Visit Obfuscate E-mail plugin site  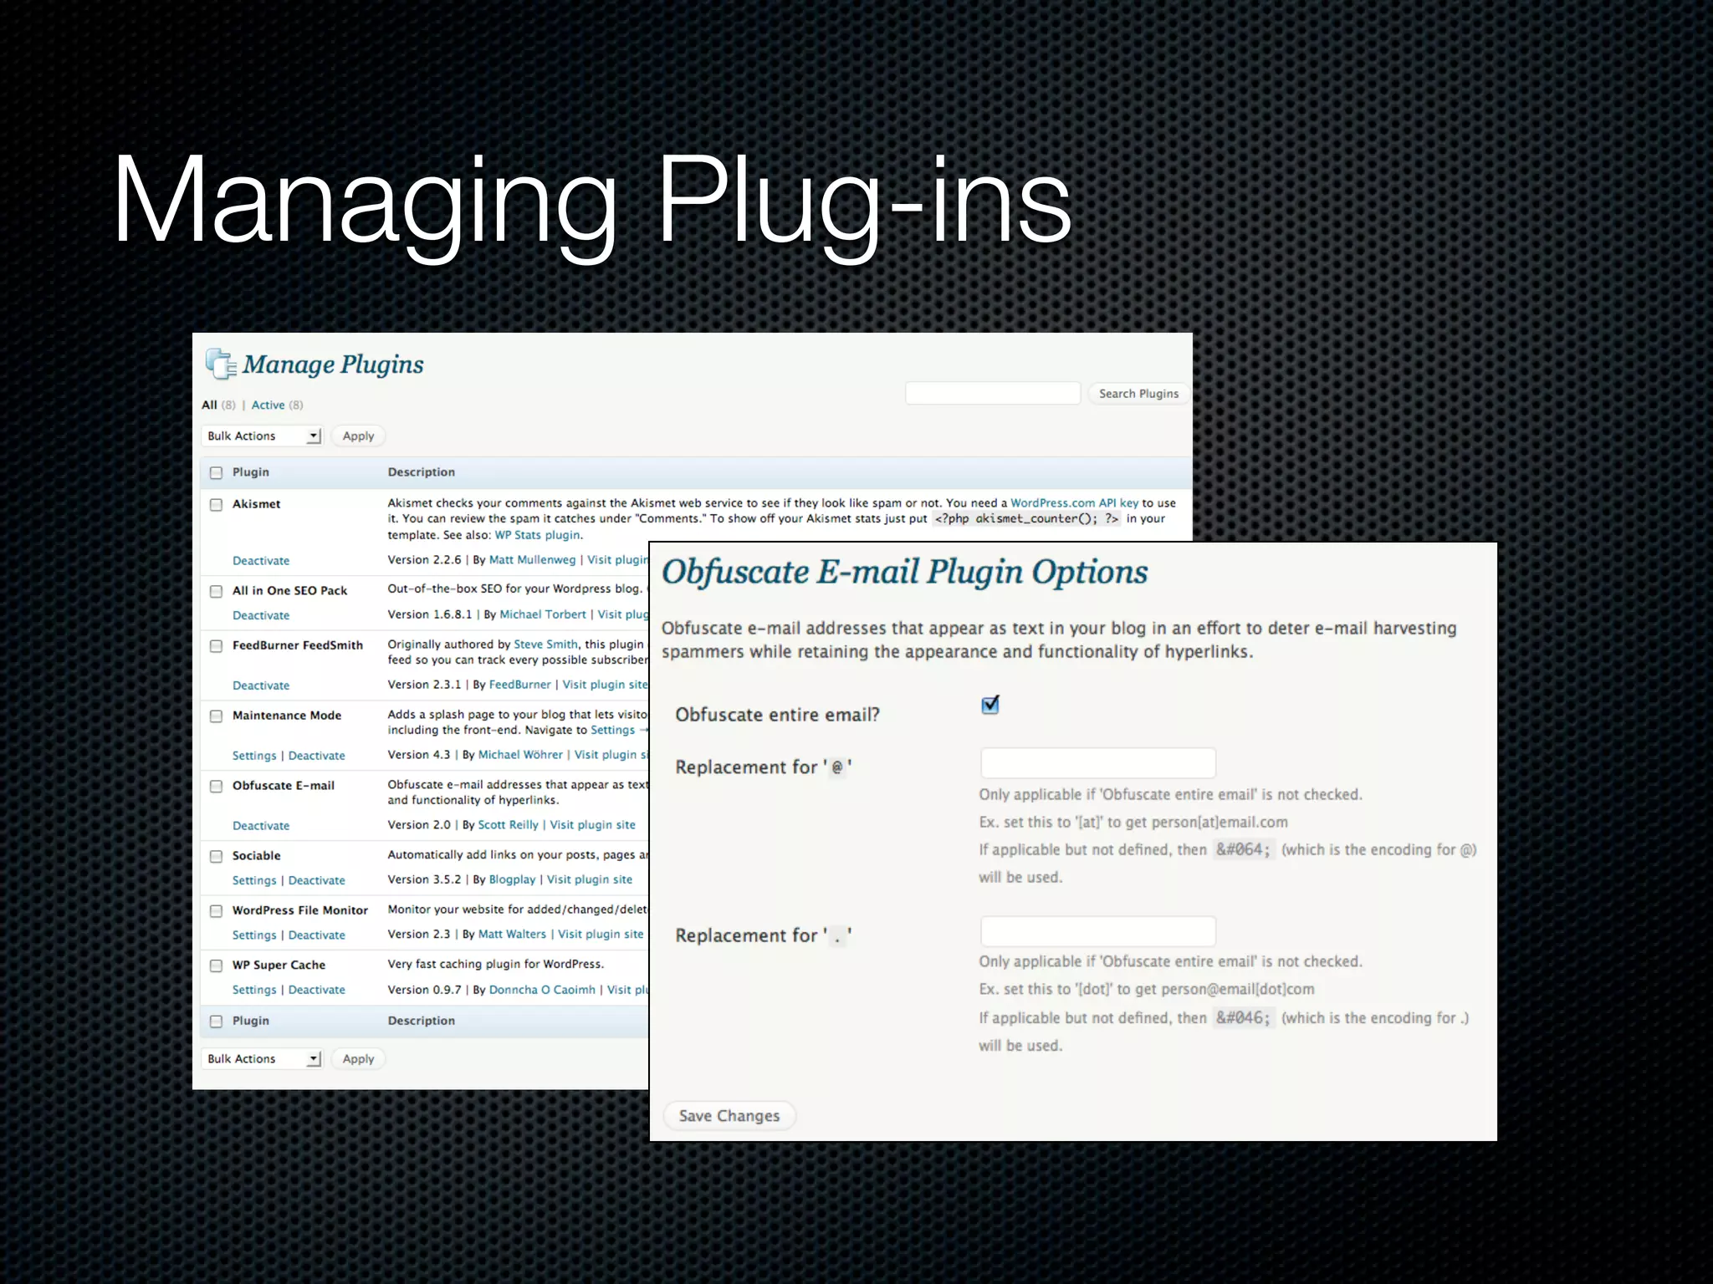click(x=592, y=825)
